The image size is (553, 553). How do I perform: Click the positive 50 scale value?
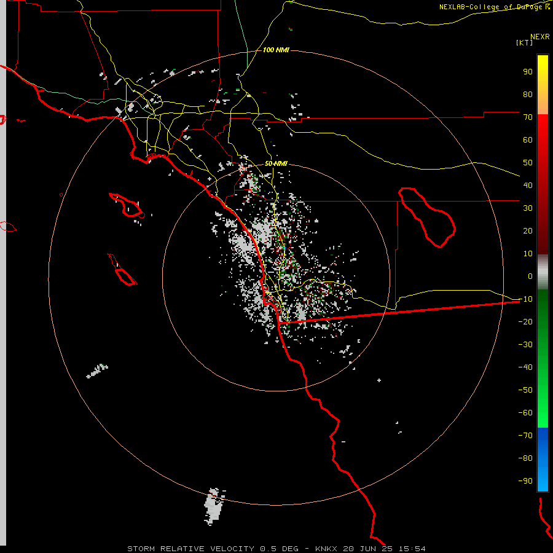click(528, 163)
